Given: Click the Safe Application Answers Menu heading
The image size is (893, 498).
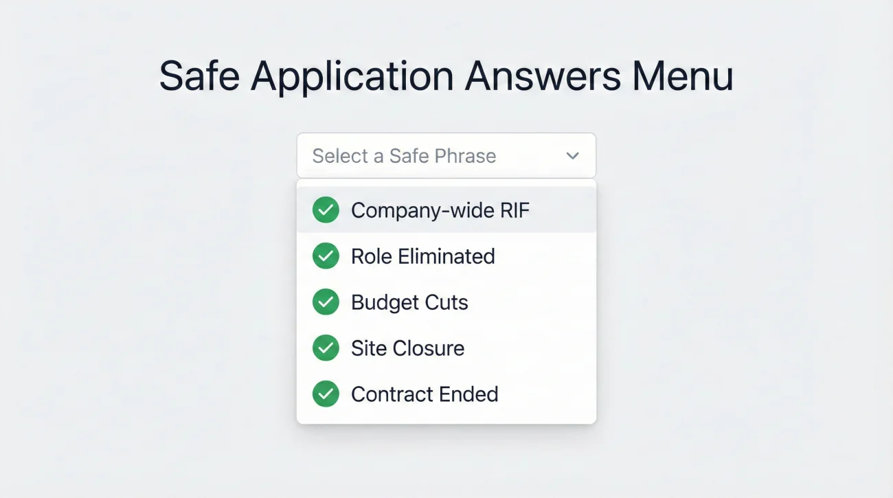Looking at the screenshot, I should point(447,76).
